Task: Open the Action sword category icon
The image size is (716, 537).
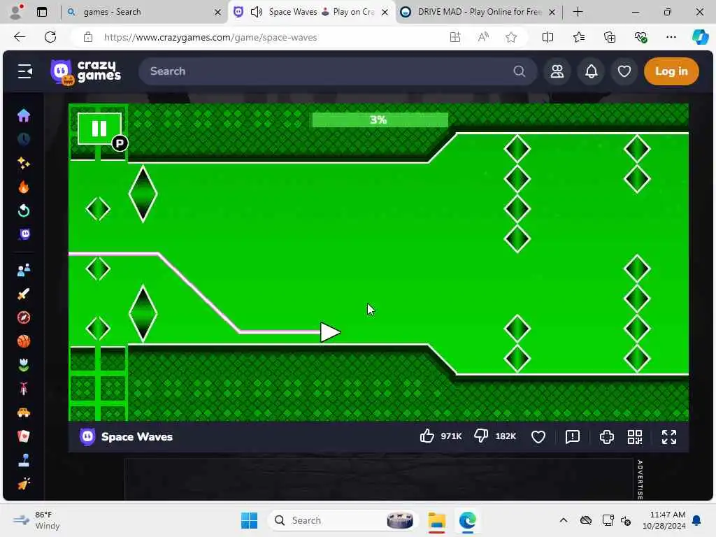Action: (24, 294)
